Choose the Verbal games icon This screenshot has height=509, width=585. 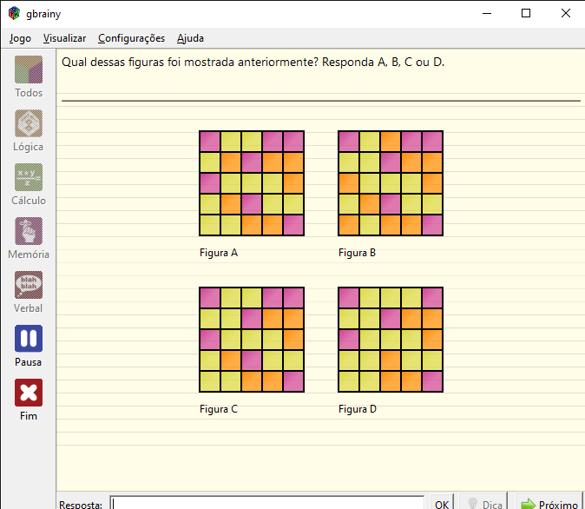click(x=29, y=286)
